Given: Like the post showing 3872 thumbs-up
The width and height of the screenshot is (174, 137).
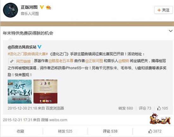Looking at the screenshot, I should 155,131.
